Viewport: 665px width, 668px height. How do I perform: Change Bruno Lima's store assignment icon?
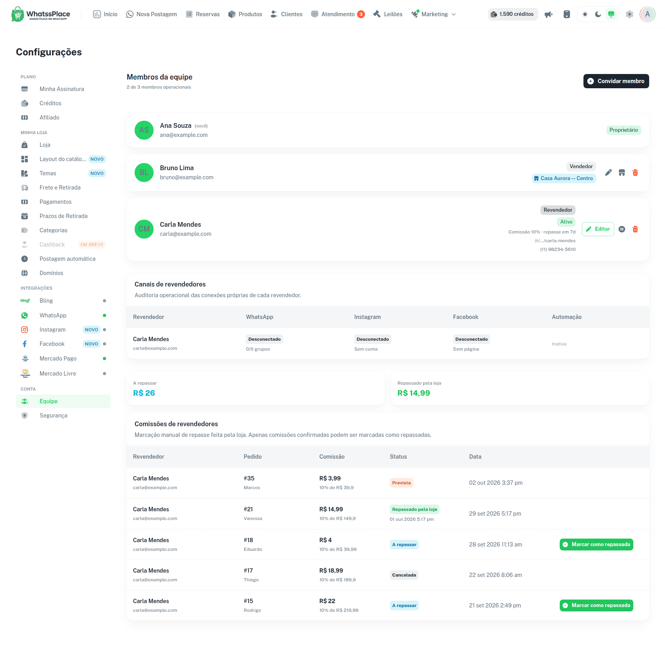coord(622,173)
